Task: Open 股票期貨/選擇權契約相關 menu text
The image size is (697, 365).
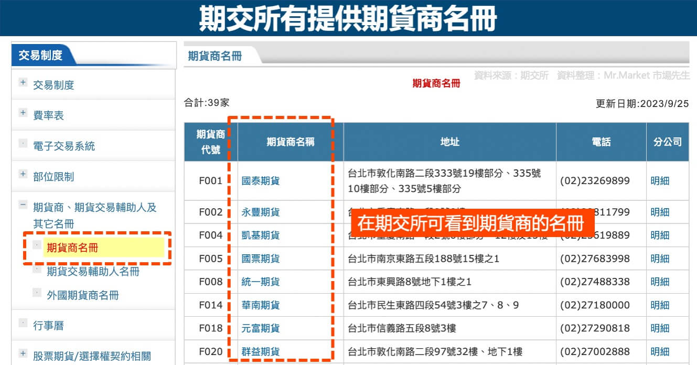Action: [92, 356]
